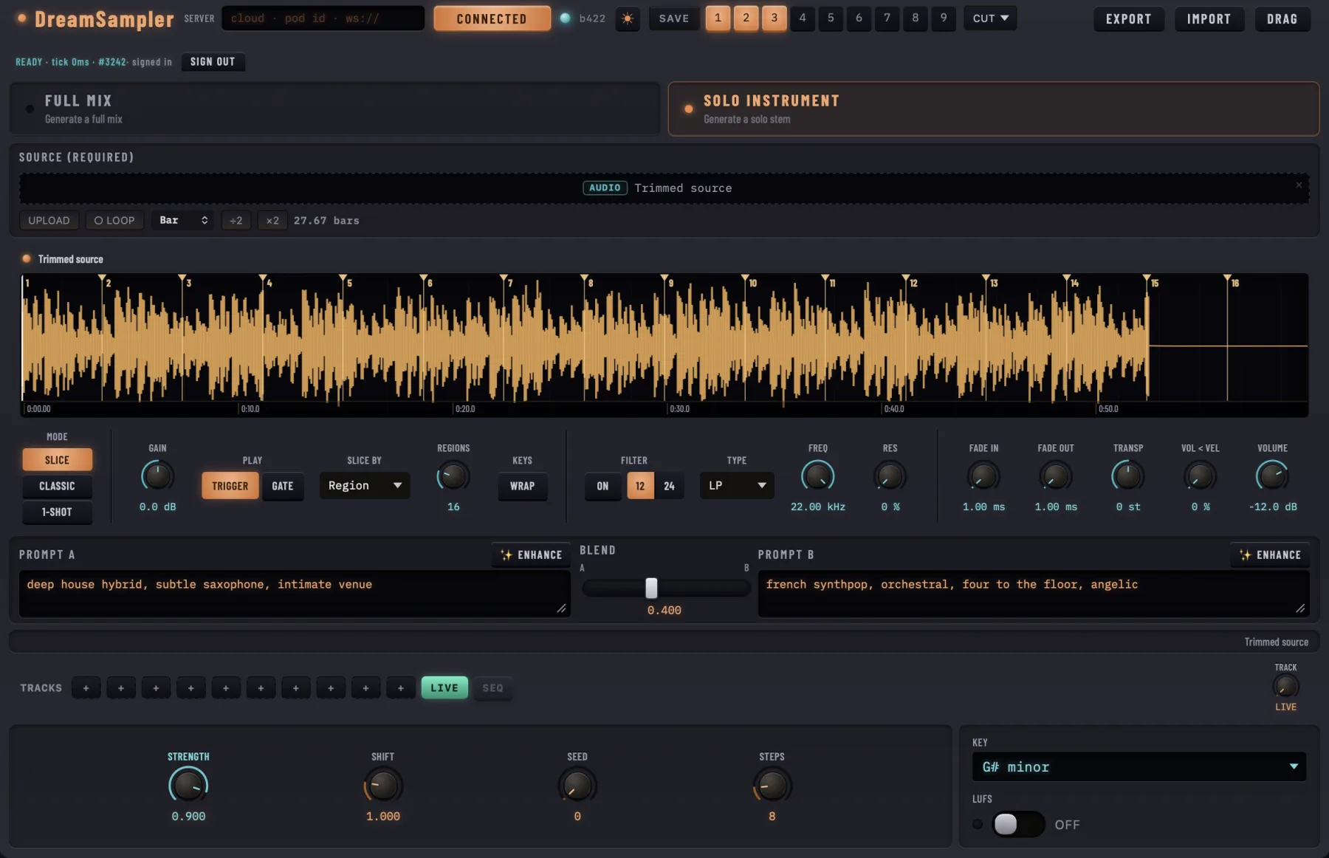Click slice marker 8 on waveform
This screenshot has height=858, width=1329.
pos(585,279)
